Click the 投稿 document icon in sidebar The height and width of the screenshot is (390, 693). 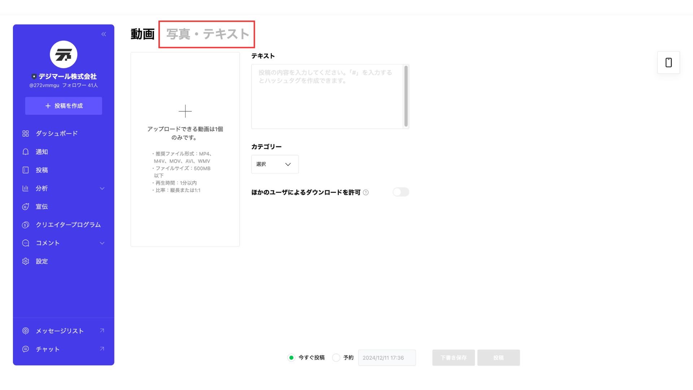26,170
